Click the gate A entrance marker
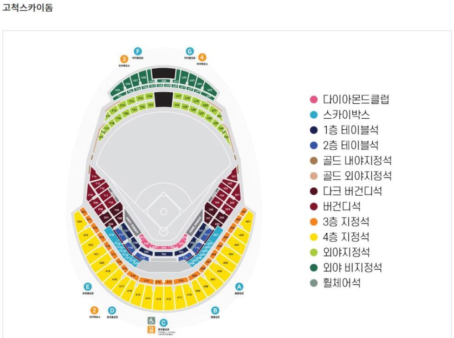454x338 pixels. [239, 287]
